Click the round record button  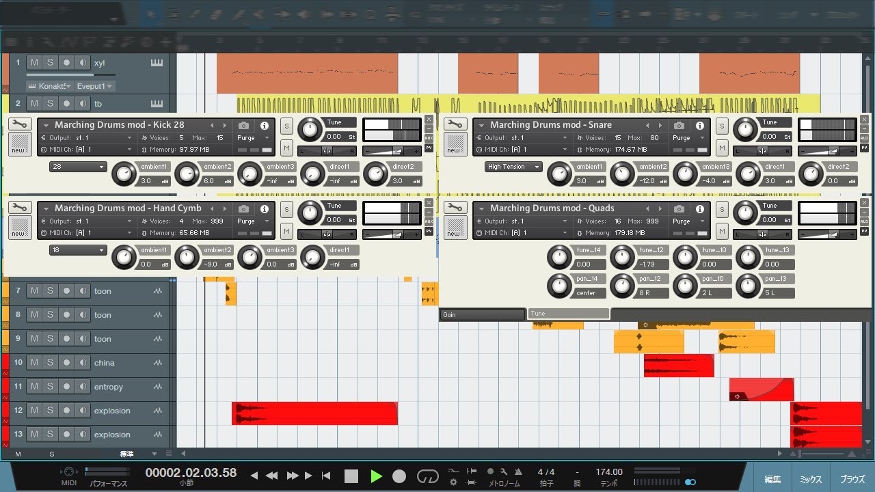click(x=399, y=476)
